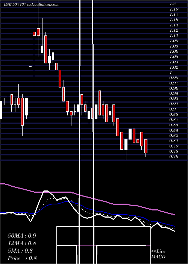This screenshot has width=188, height=264.
Task: Pick the 0.97 price axis value
Action: coord(174,83)
